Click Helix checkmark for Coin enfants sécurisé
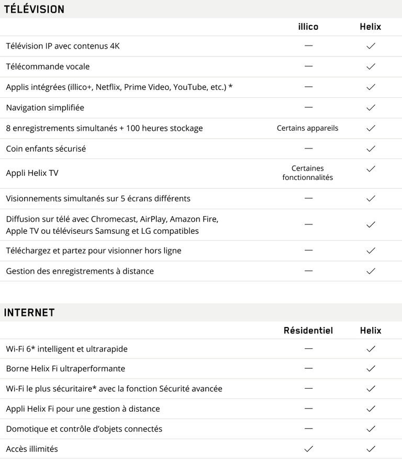The image size is (402, 475). point(371,149)
